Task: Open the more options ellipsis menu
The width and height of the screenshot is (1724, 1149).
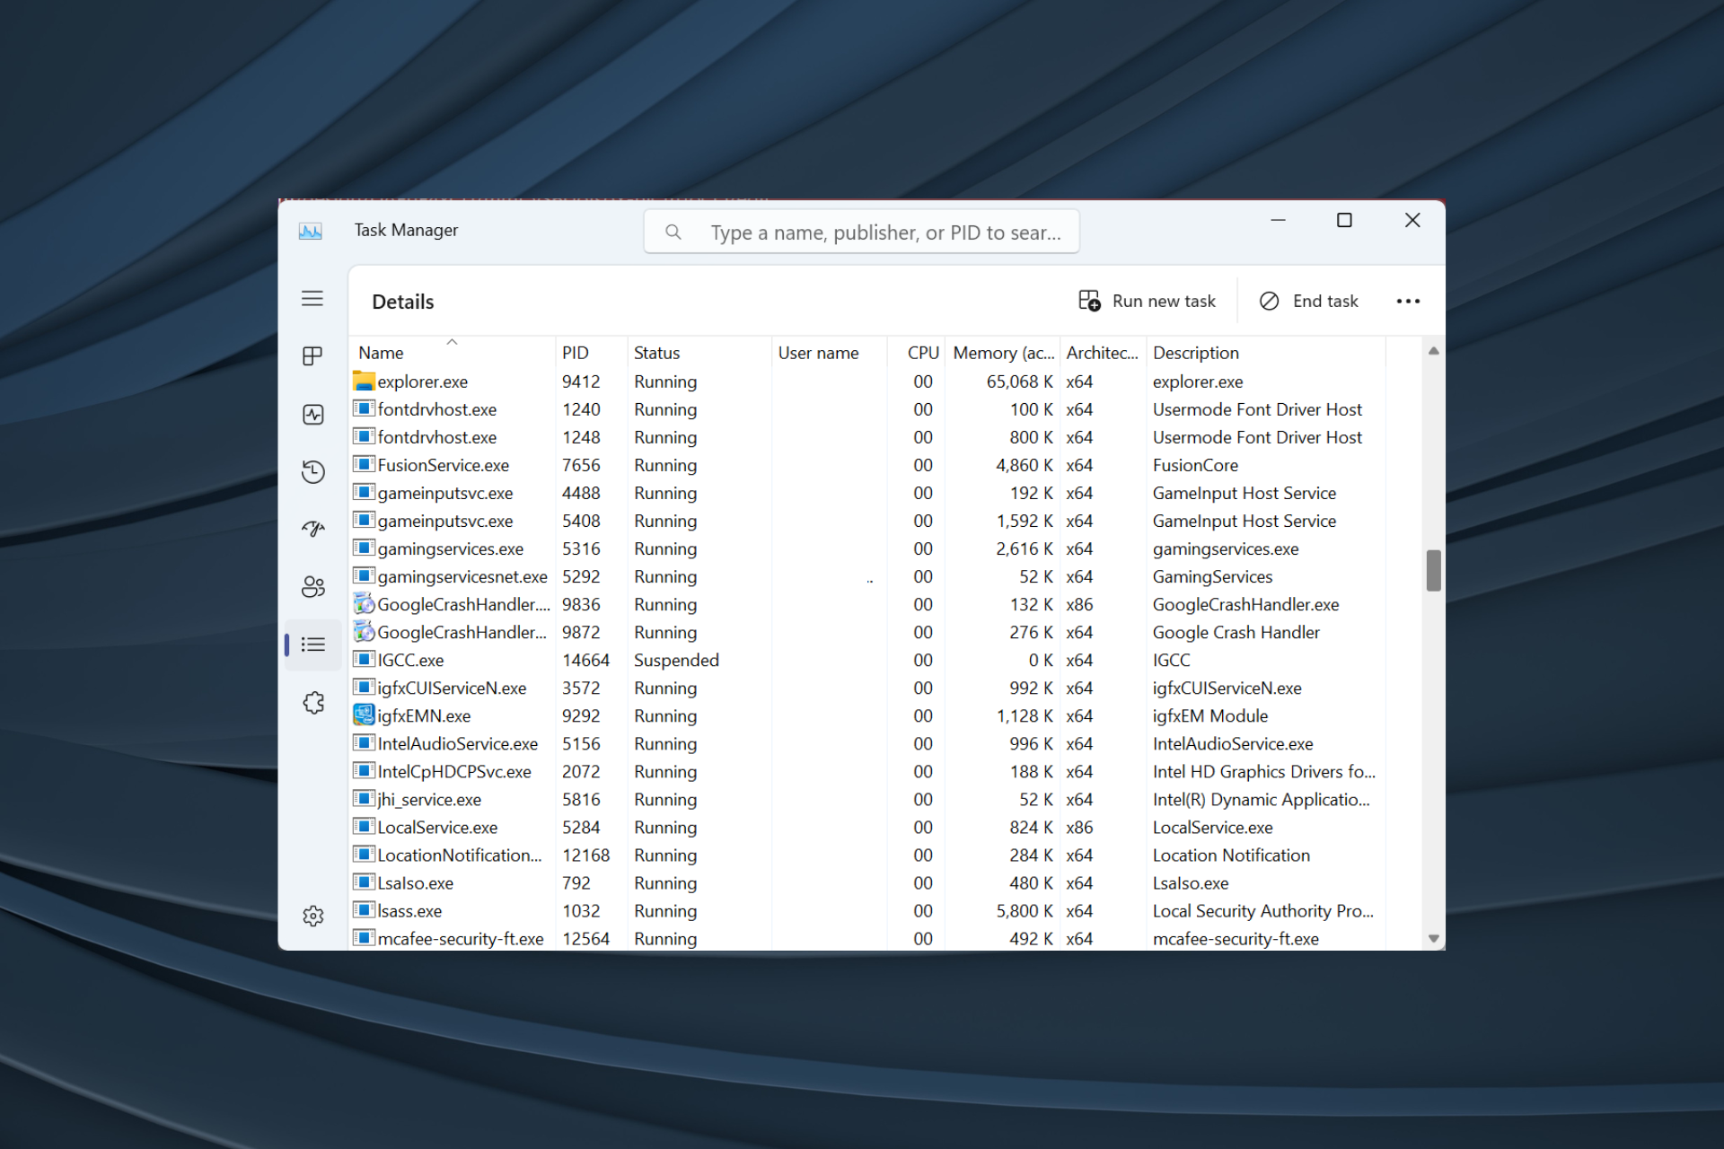Action: pyautogui.click(x=1408, y=302)
